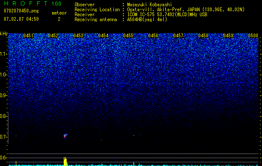The image size is (262, 166).
Task: Click the ICOM IC-575 receiver description
Action: pyautogui.click(x=167, y=15)
